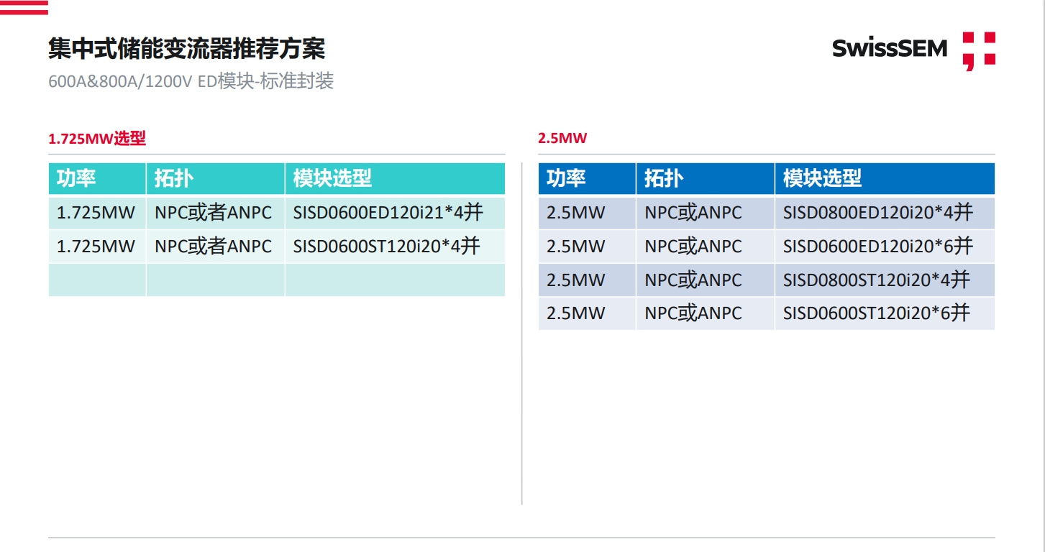Click the red double-line mark at top-left

pos(24,8)
